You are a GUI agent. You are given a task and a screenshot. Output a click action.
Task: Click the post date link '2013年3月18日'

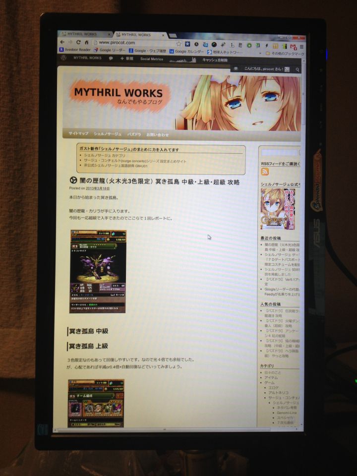(98, 189)
